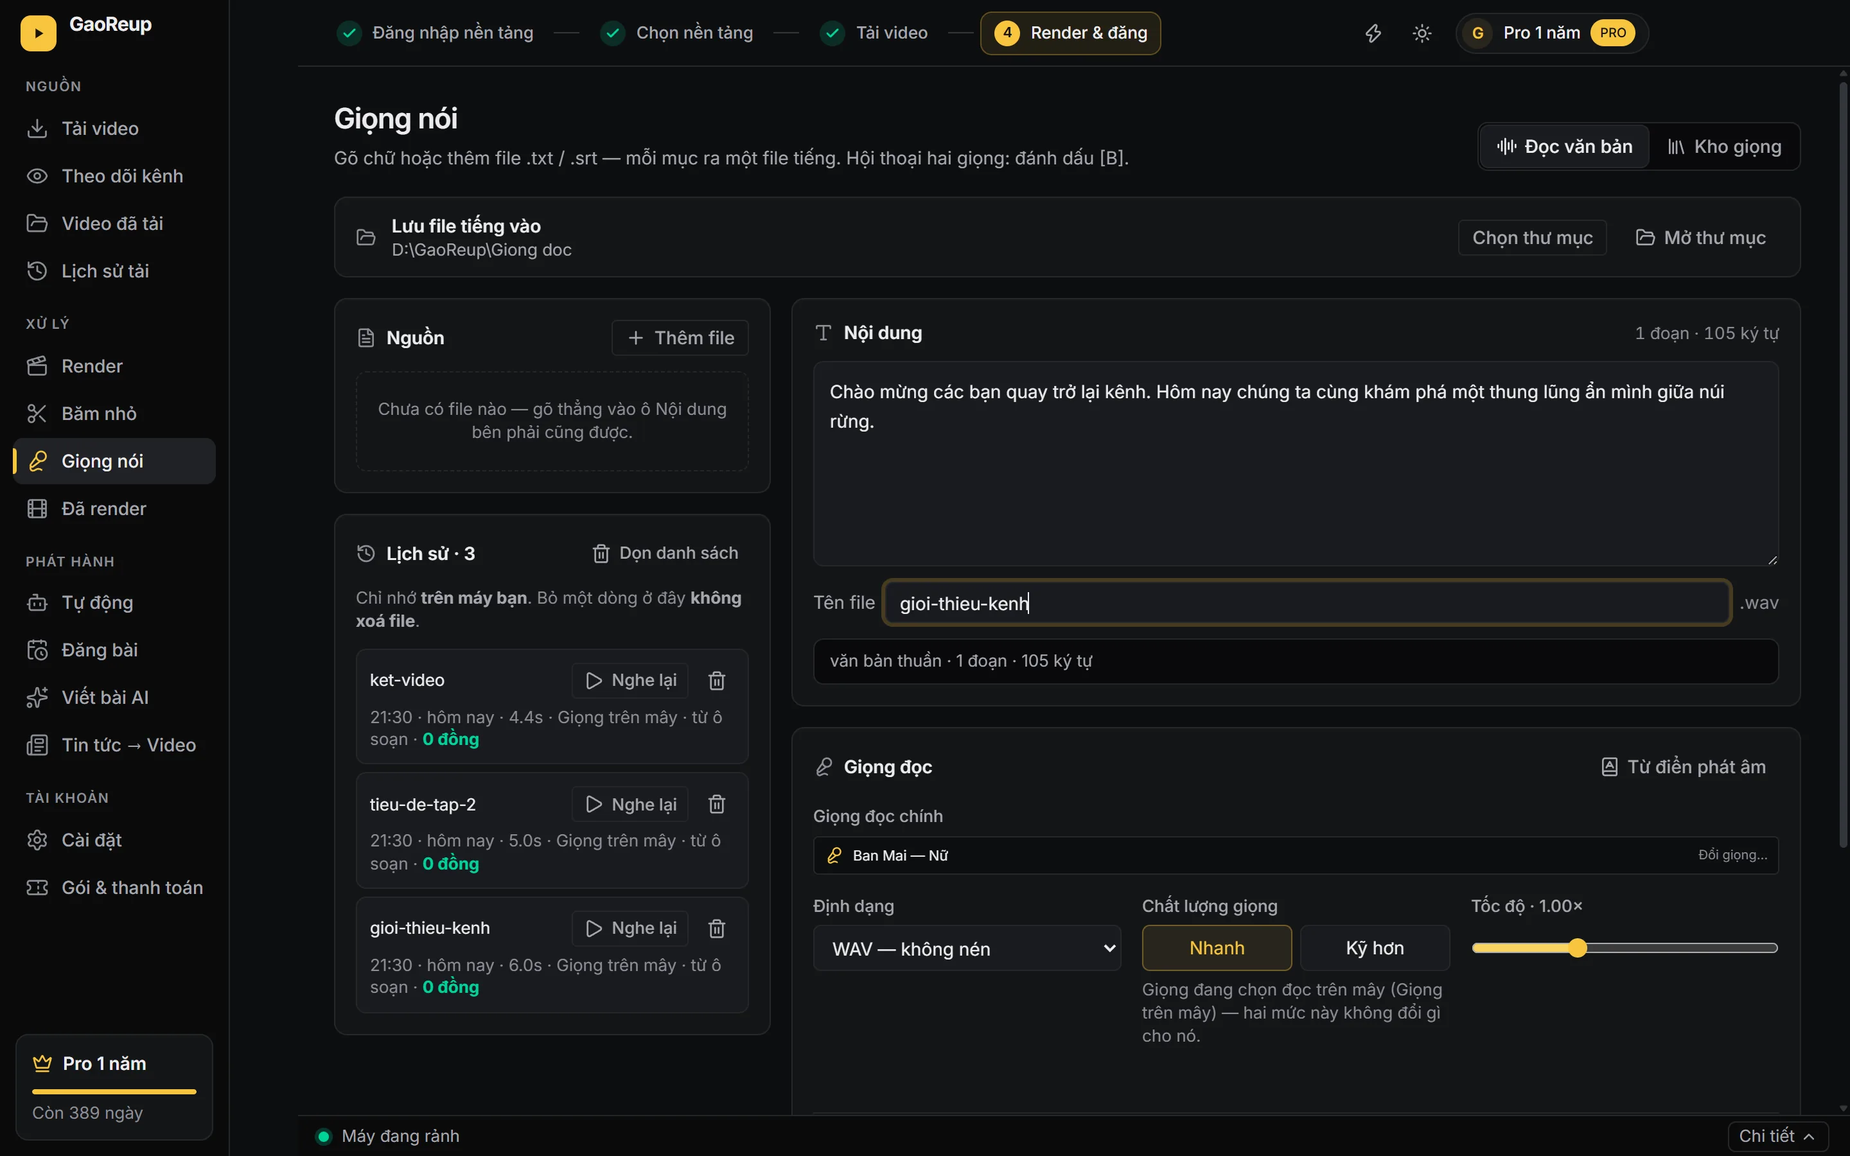Switch to Kho giọng tab
1850x1156 pixels.
pyautogui.click(x=1724, y=146)
